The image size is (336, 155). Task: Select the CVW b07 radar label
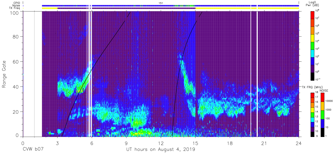click(x=33, y=149)
